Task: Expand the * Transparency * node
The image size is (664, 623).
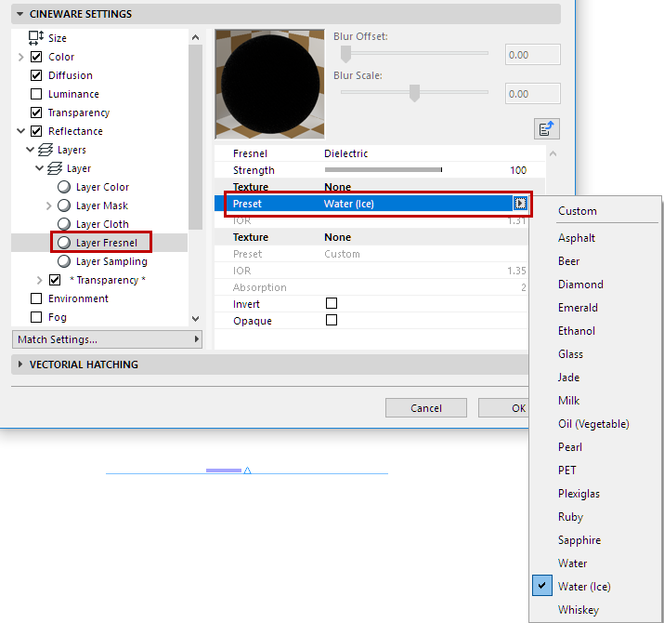Action: point(39,280)
